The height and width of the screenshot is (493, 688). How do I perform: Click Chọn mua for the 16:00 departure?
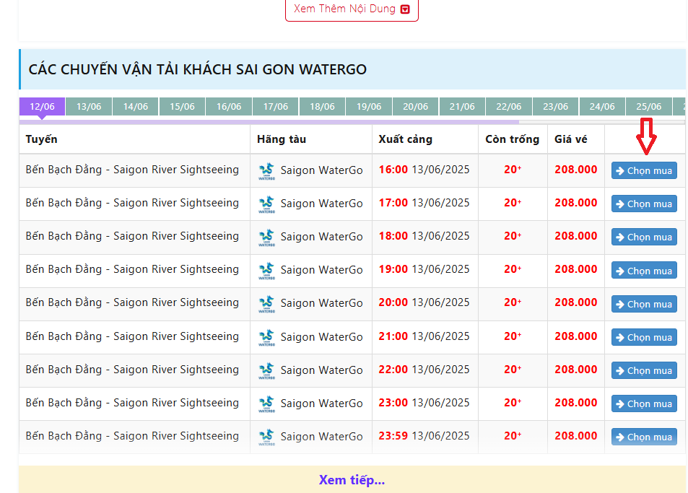point(644,170)
